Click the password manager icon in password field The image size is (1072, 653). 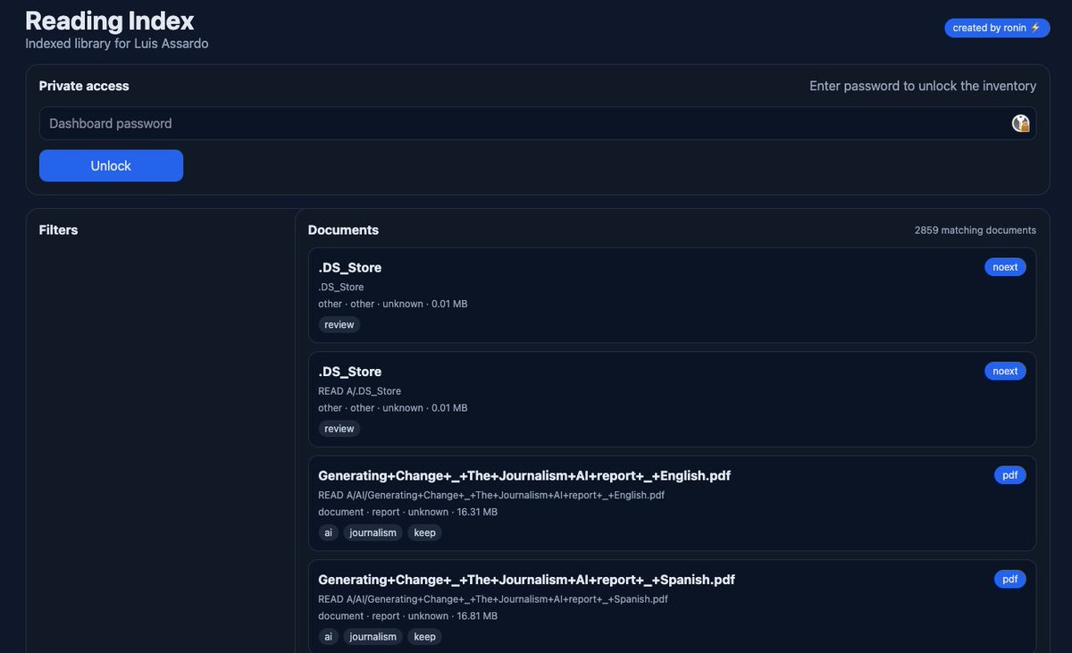(x=1020, y=123)
